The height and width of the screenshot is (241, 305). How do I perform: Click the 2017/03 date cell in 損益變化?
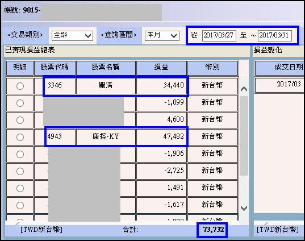[x=280, y=85]
